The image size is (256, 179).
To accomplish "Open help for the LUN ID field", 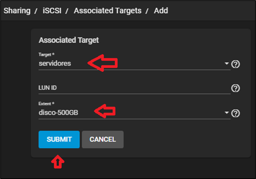I will point(236,88).
